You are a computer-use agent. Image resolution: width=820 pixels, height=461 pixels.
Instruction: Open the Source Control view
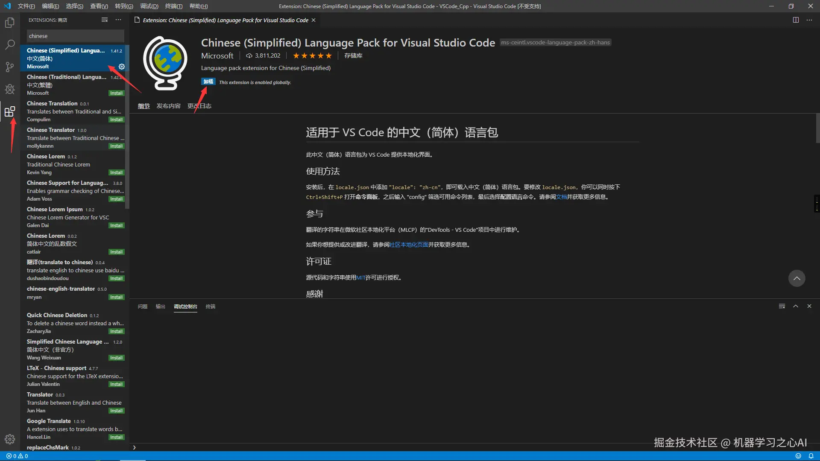tap(9, 67)
